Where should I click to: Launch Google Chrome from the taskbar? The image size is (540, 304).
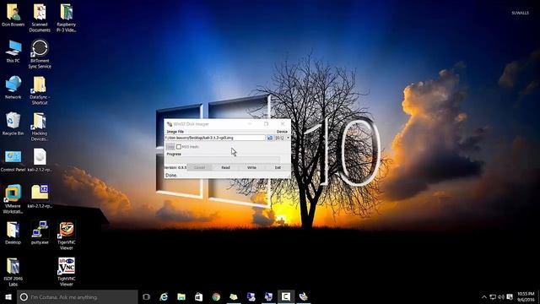(x=216, y=296)
